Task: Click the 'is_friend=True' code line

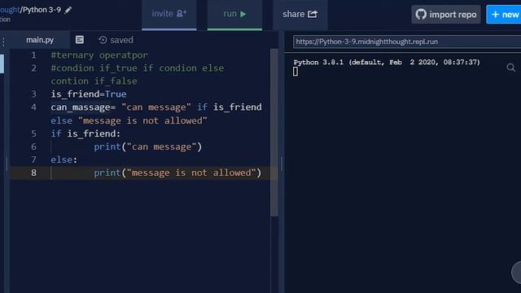Action: coord(89,94)
